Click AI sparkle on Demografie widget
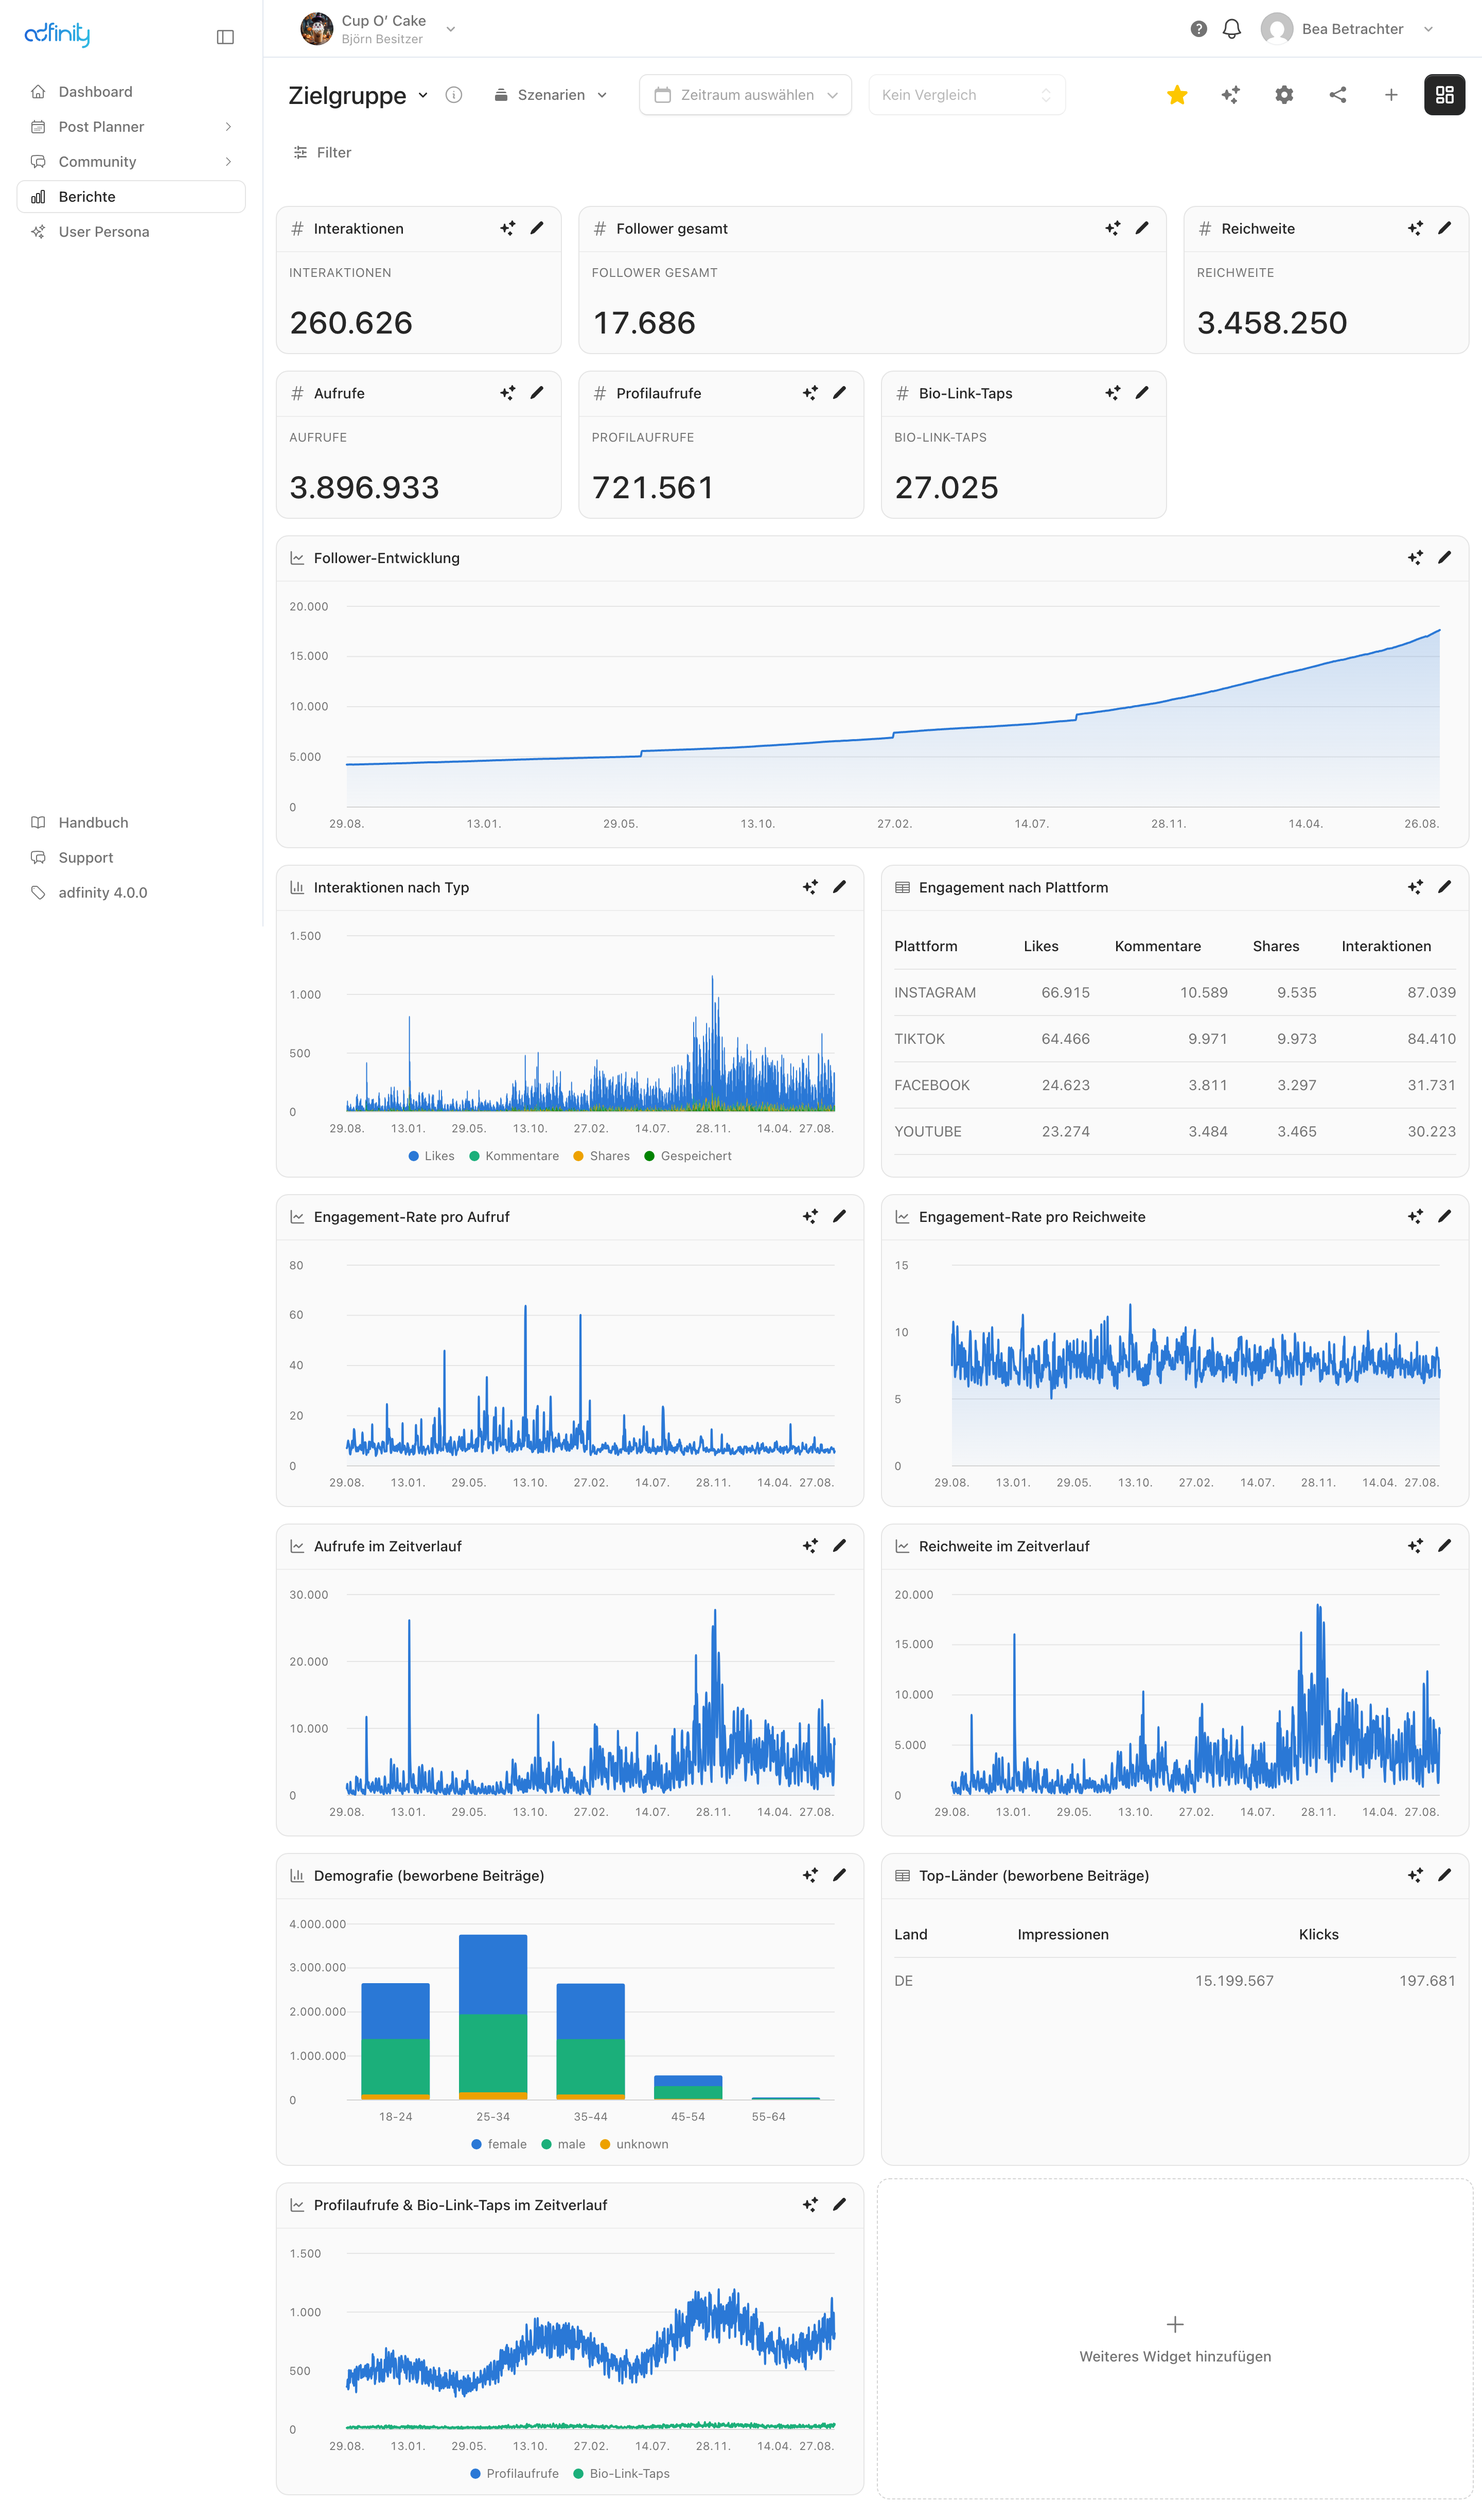 810,1875
